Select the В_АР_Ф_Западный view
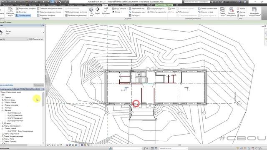 [x=15, y=118]
